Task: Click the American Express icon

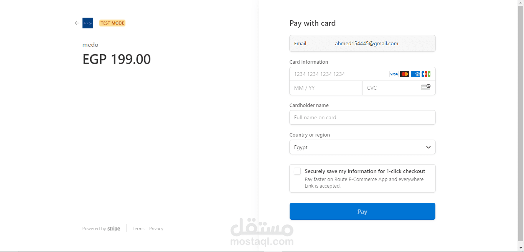Action: [415, 74]
